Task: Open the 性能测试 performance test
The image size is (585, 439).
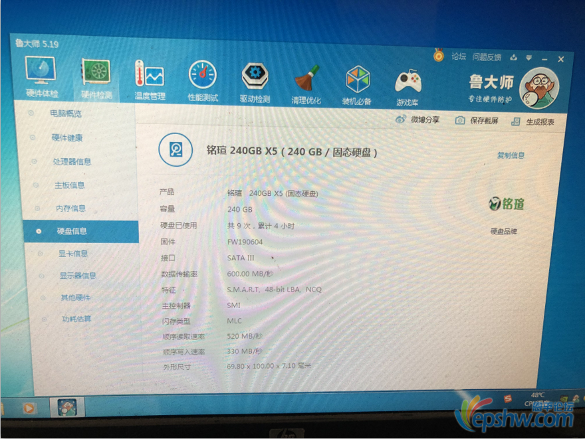Action: click(202, 81)
